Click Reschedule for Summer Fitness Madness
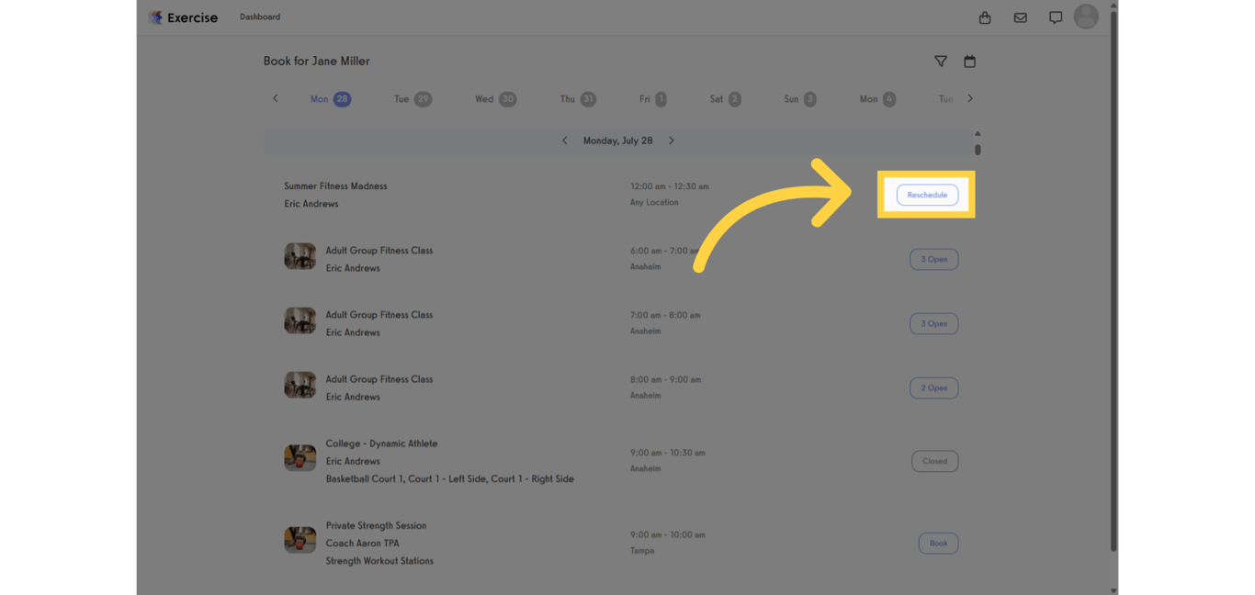Screen dimensions: 1255x595 tap(927, 194)
